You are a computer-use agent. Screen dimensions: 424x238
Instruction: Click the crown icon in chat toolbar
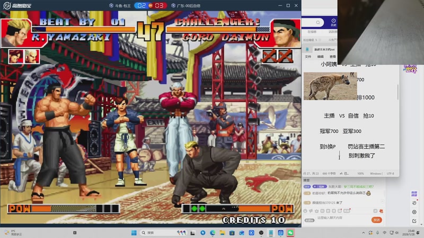(x=316, y=211)
